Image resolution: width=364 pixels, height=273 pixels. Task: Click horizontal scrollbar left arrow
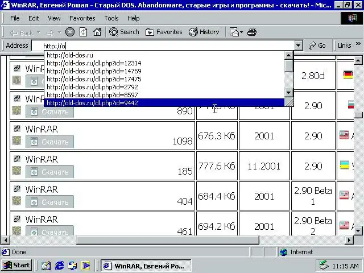click(x=6, y=240)
